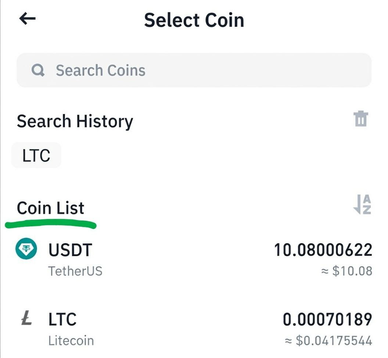Clear search history with trash icon
Screen dimensions: 388x358
point(361,119)
